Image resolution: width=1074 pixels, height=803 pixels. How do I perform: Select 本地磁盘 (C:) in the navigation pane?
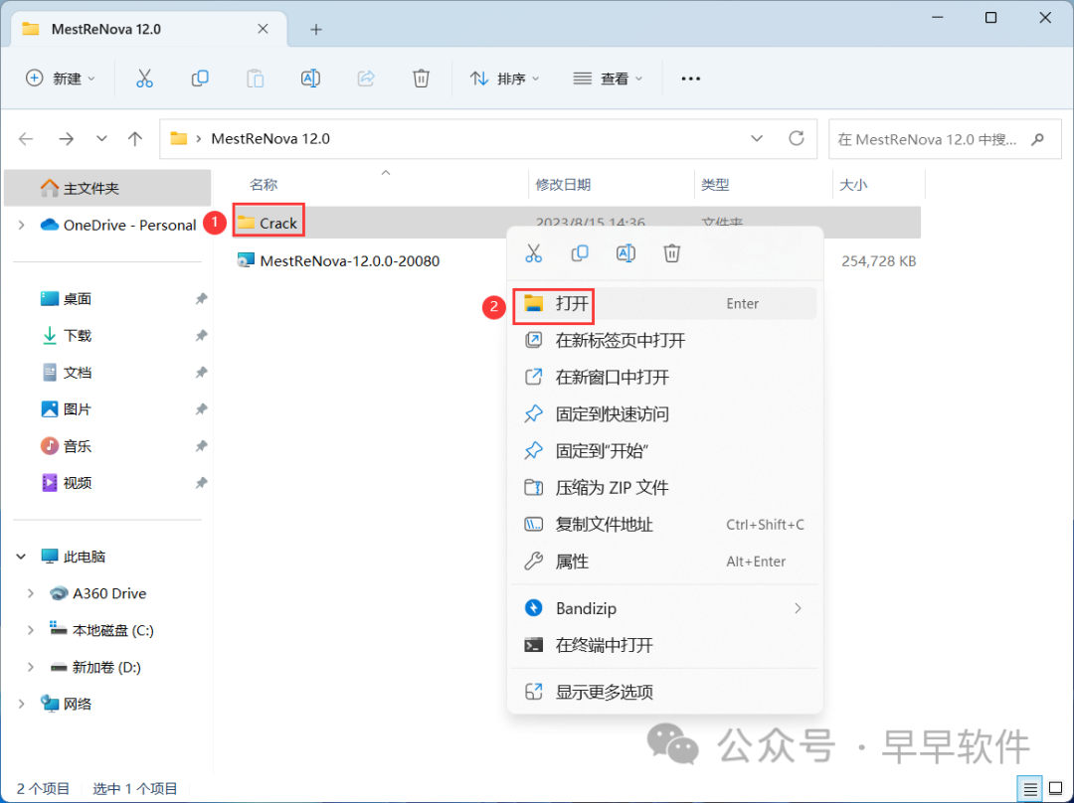112,630
